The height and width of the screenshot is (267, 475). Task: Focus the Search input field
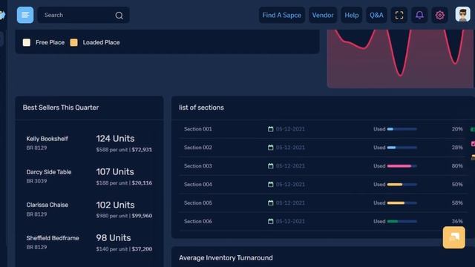click(83, 15)
